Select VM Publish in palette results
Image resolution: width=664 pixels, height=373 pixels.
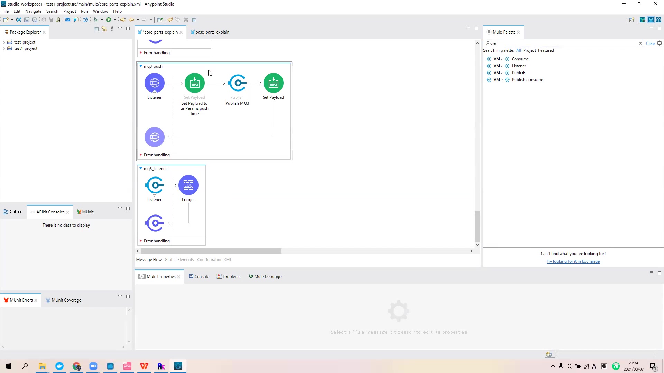coord(506,73)
